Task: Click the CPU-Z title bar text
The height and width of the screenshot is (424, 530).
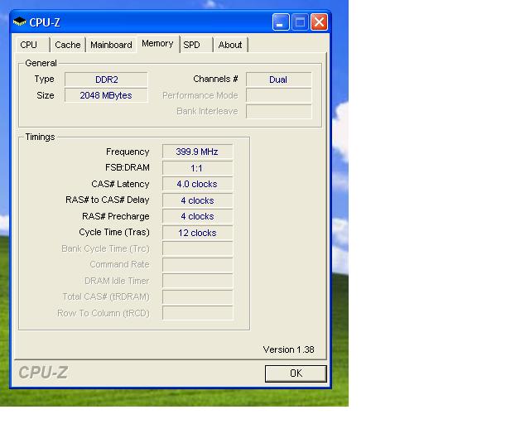Action: [45, 22]
